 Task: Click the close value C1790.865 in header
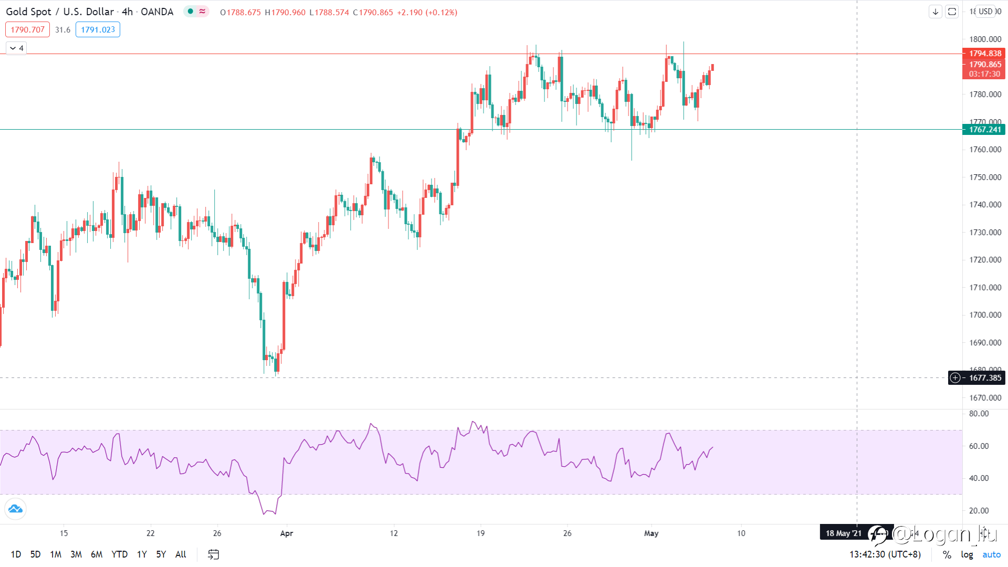pyautogui.click(x=373, y=12)
